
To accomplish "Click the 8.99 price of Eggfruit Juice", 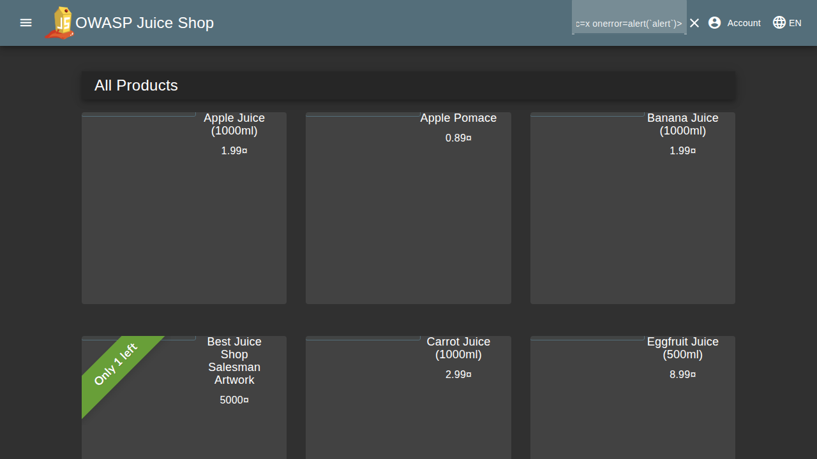I will [682, 375].
